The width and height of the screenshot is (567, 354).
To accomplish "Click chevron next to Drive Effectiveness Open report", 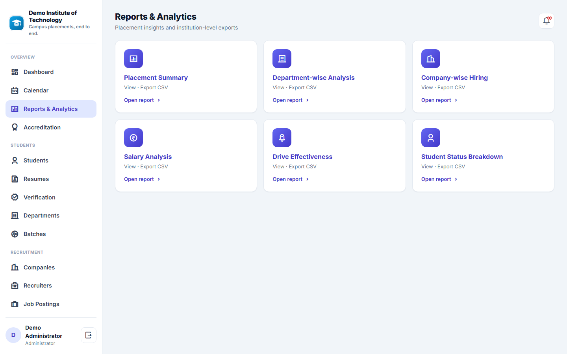I will point(308,179).
